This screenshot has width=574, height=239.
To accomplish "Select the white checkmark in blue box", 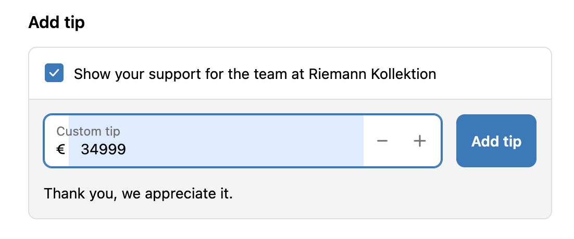I will (54, 73).
